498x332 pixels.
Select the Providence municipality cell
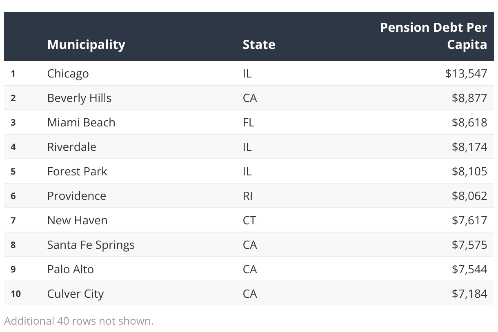[77, 196]
